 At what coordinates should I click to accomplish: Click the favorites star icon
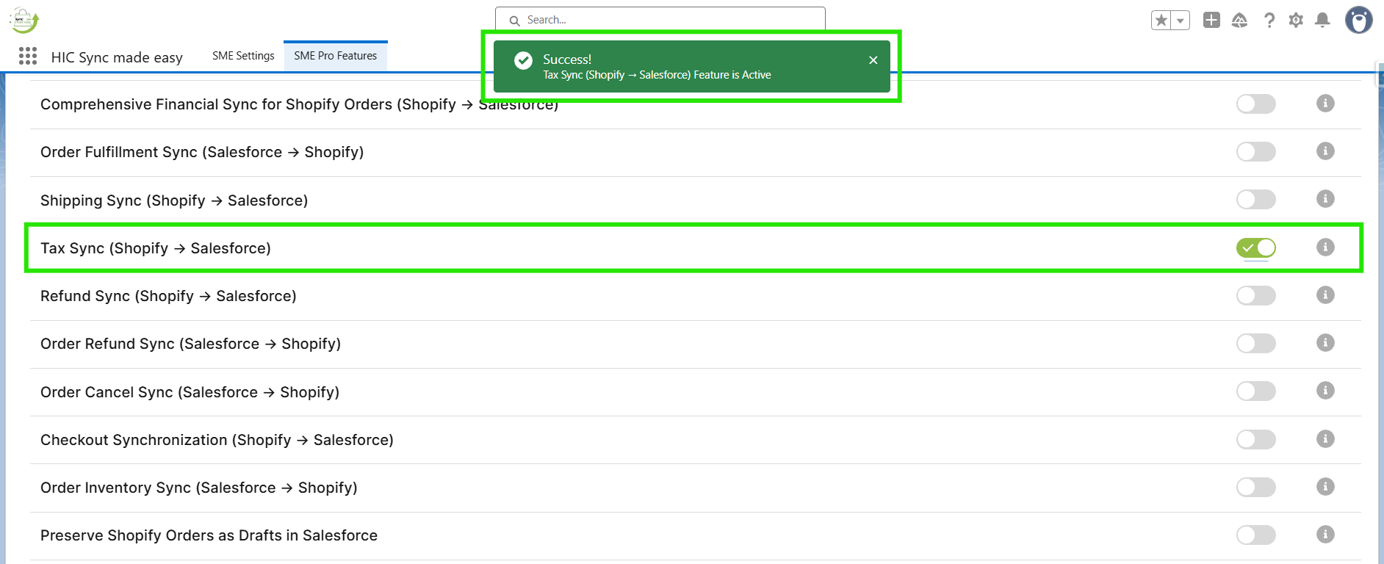[1161, 21]
